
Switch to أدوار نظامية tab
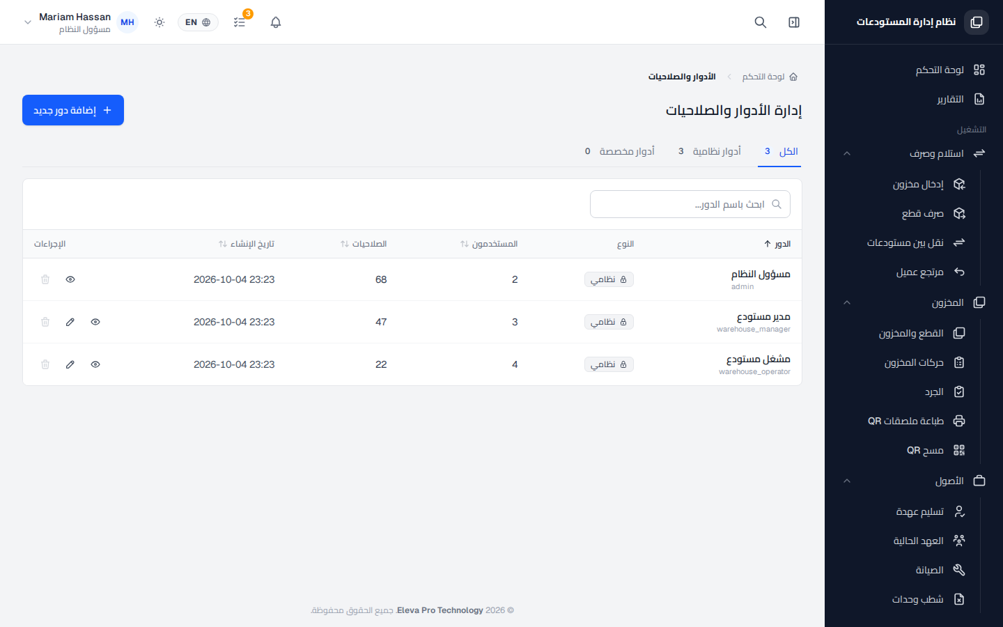(x=710, y=151)
